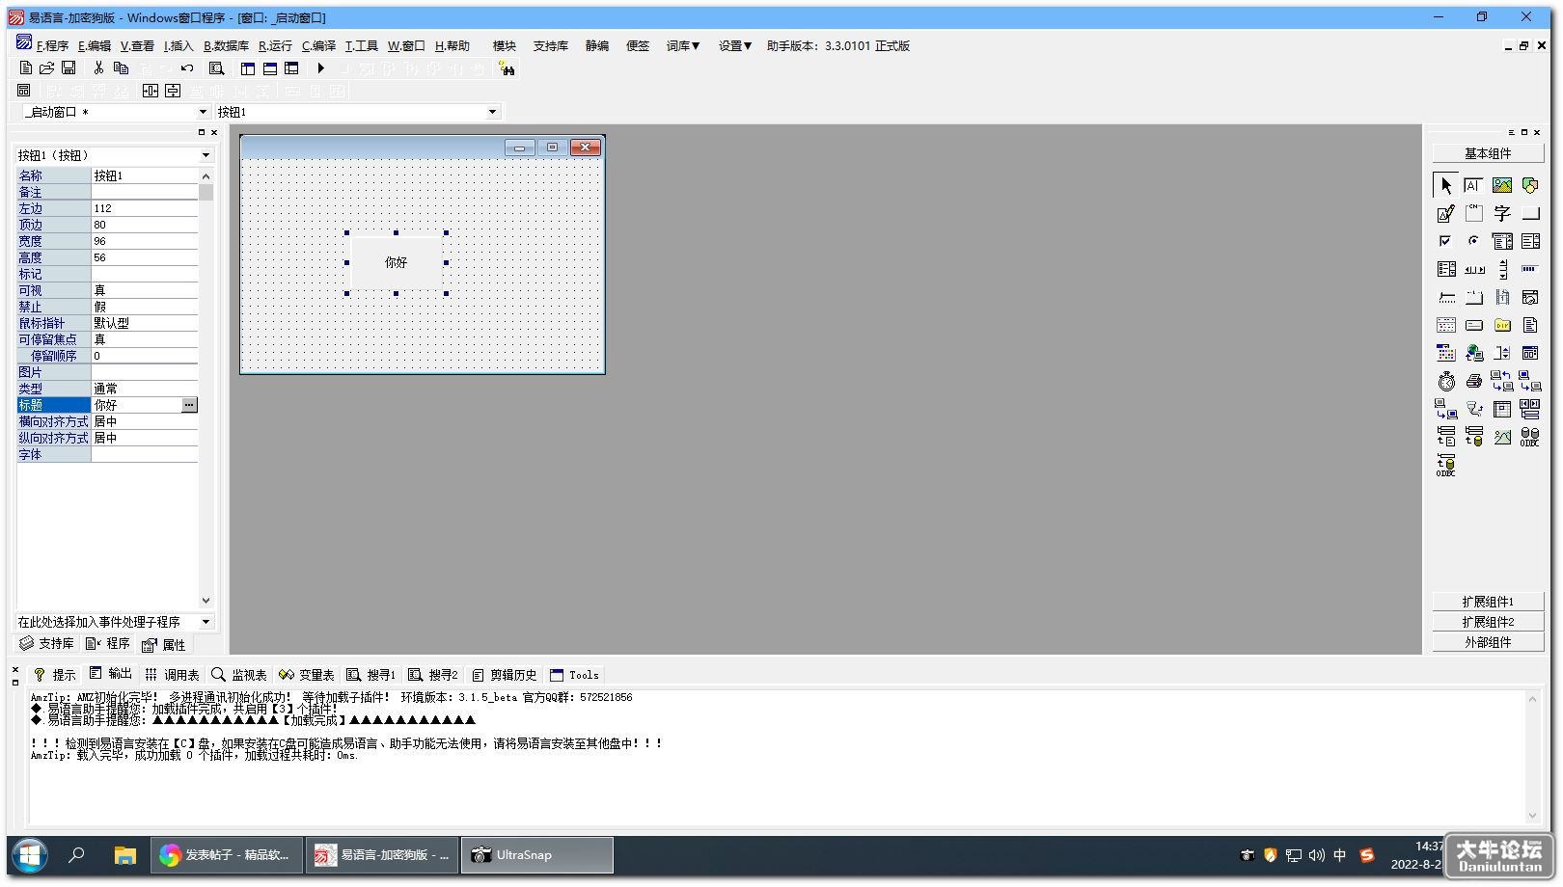Select the checkbox component icon
The image size is (1563, 887).
click(x=1445, y=241)
